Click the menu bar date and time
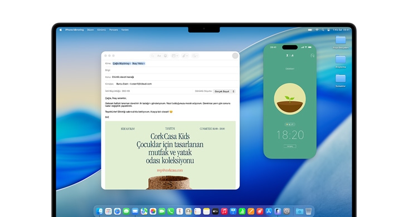The width and height of the screenshot is (408, 217). click(x=341, y=30)
